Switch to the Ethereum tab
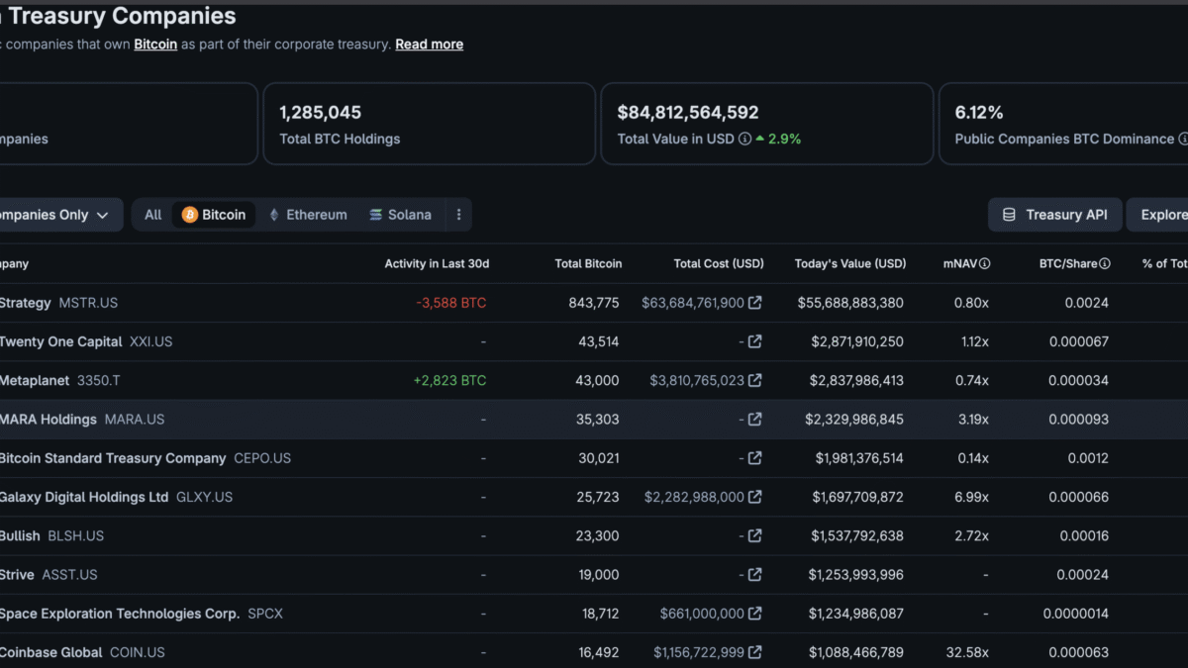1188x668 pixels. [307, 215]
